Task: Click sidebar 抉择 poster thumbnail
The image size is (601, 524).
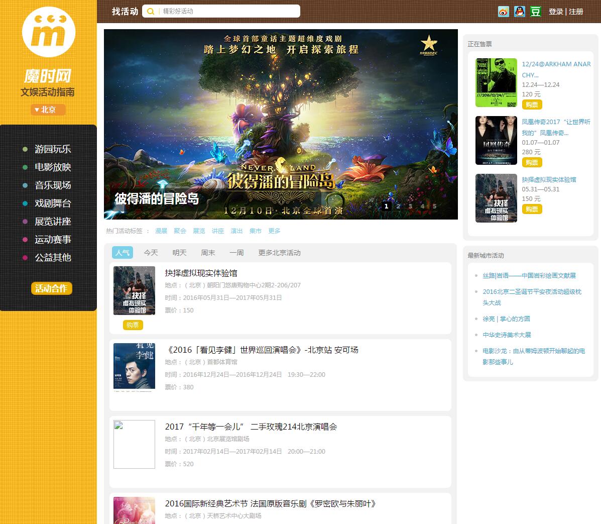Action: click(x=496, y=198)
